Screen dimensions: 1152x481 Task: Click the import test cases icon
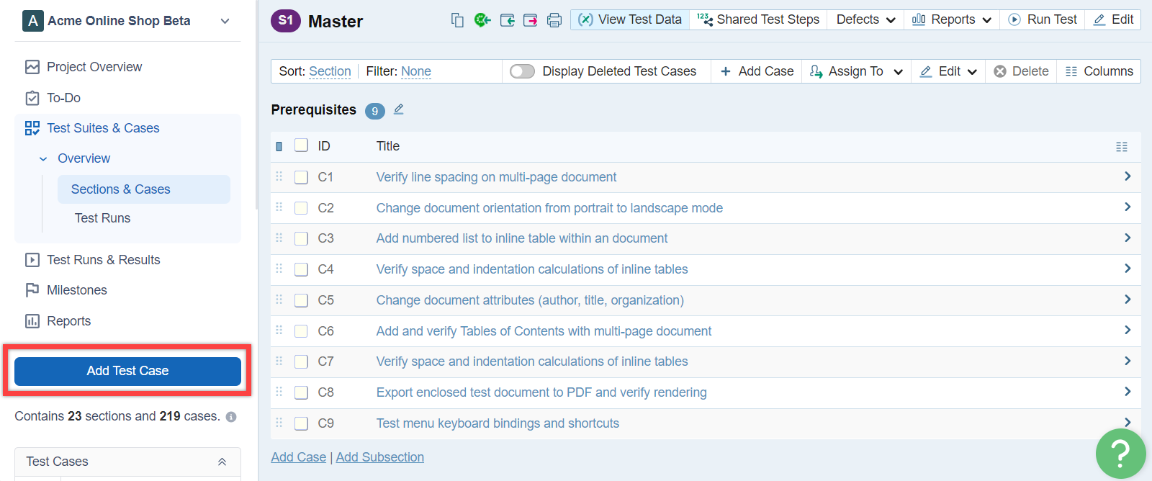[507, 20]
